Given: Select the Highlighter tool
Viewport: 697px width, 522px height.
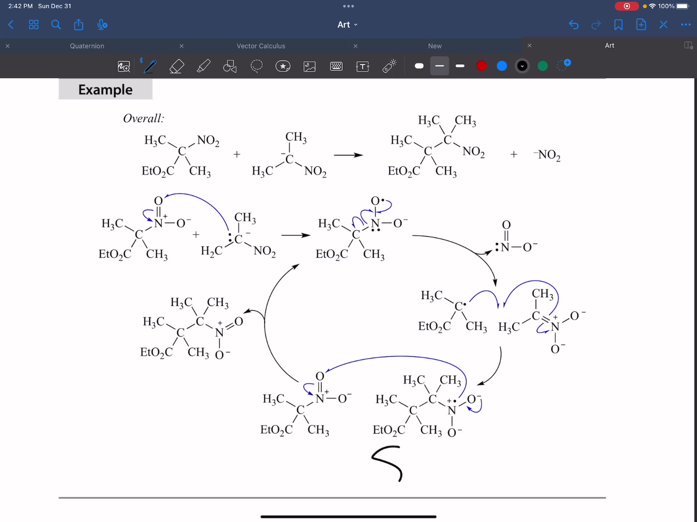Looking at the screenshot, I should pos(203,66).
